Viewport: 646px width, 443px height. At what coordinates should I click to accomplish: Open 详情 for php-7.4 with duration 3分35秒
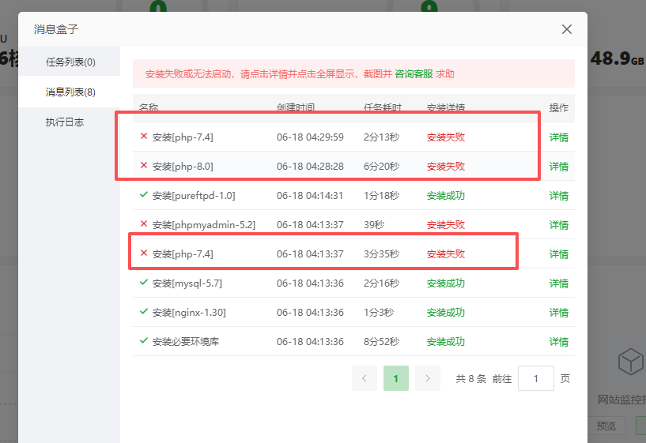point(559,254)
